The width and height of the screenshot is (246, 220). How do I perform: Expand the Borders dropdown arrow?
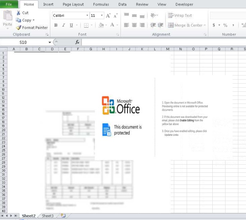(92, 25)
